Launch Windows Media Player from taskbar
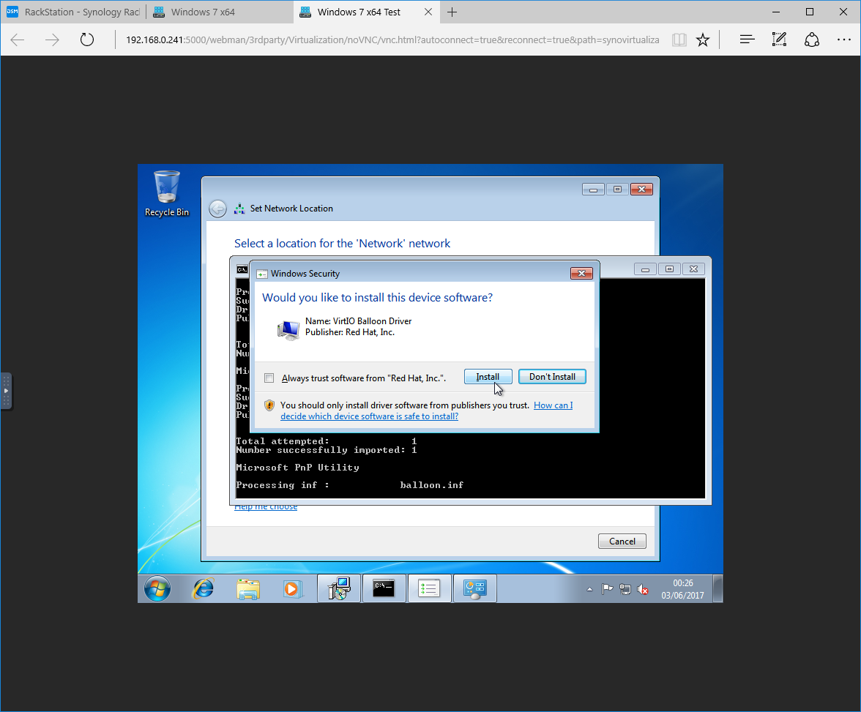 click(x=292, y=589)
